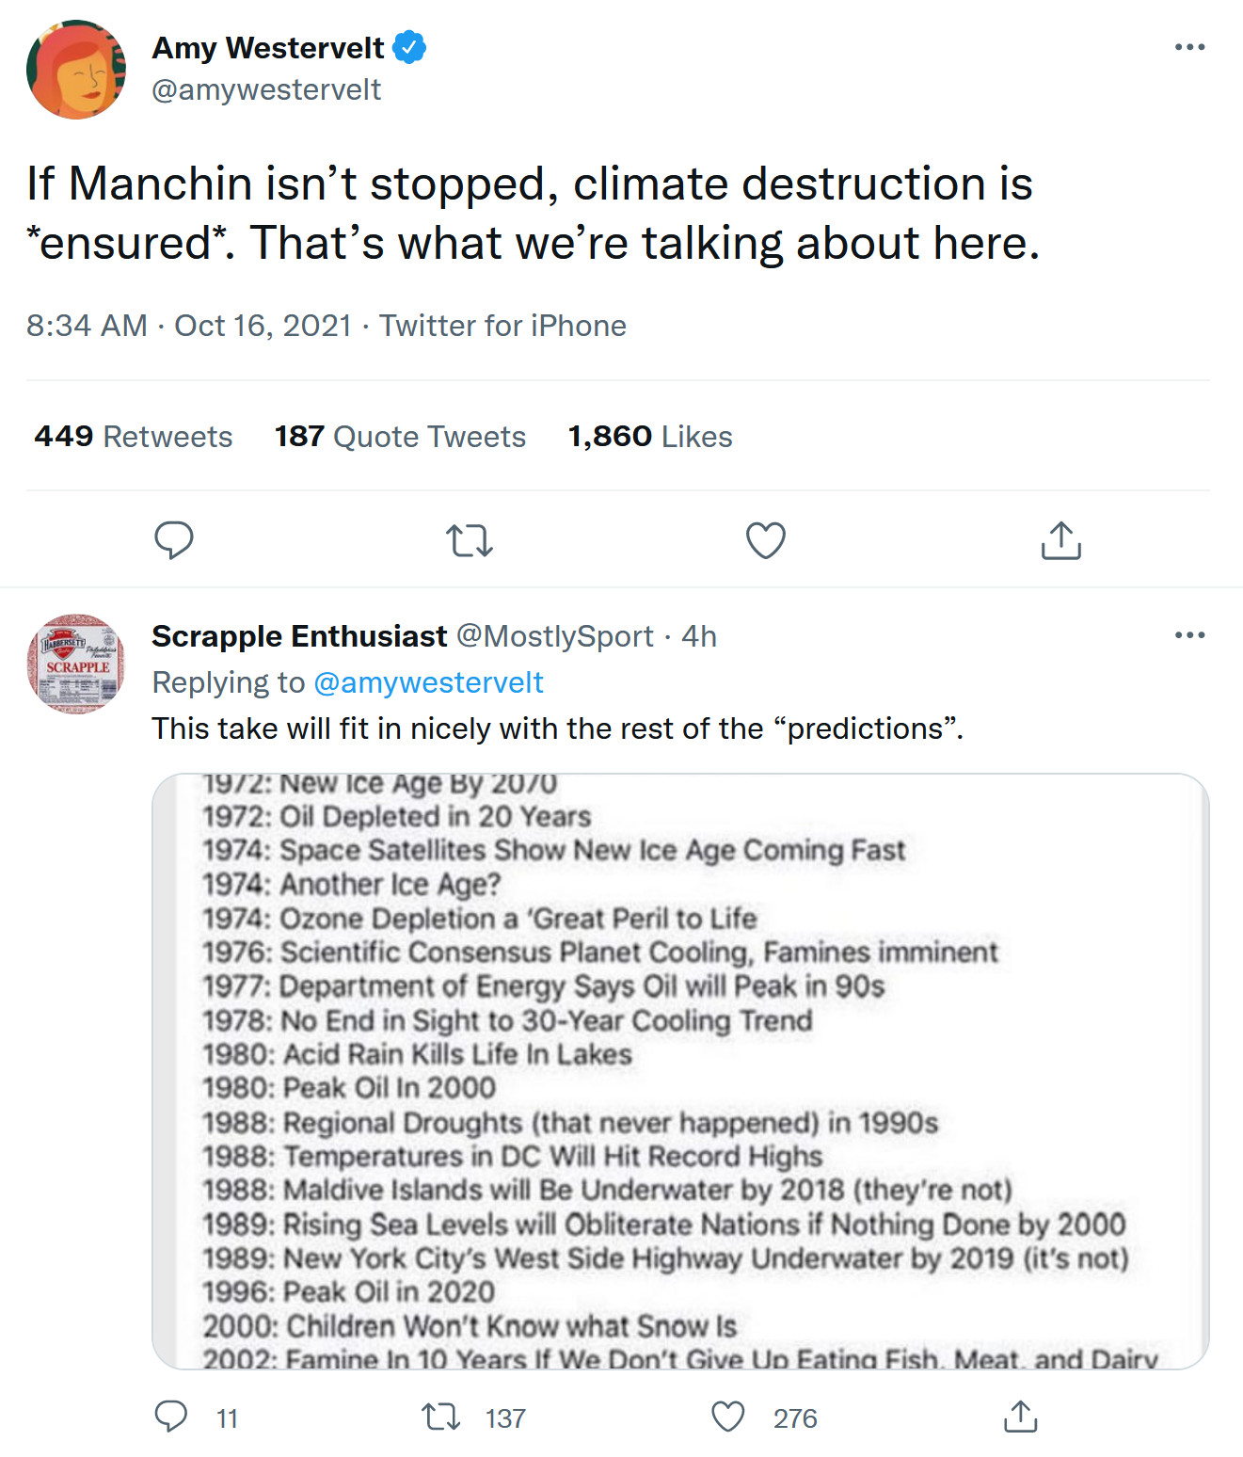
Task: Like Amy Westervelt's main tweet
Action: [765, 540]
